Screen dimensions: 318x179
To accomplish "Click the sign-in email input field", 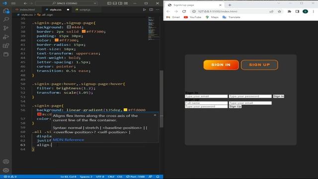I will pyautogui.click(x=206, y=96).
